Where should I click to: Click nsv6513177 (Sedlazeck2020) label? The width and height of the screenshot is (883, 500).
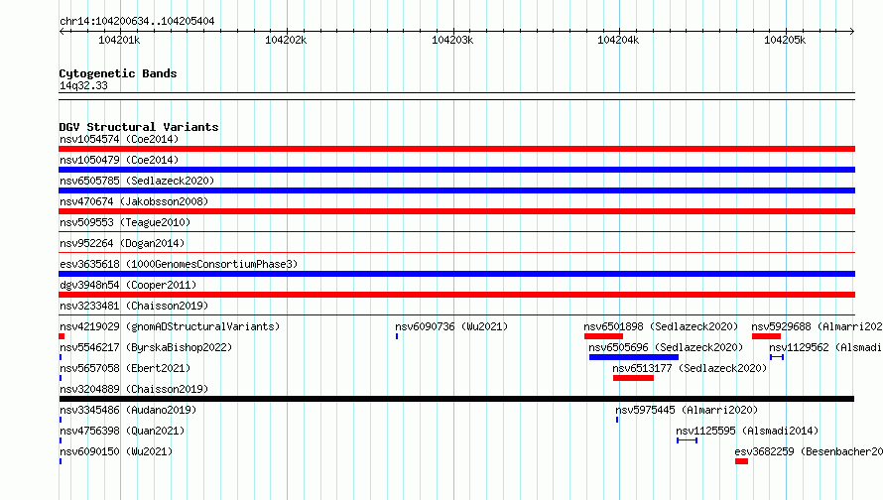690,368
